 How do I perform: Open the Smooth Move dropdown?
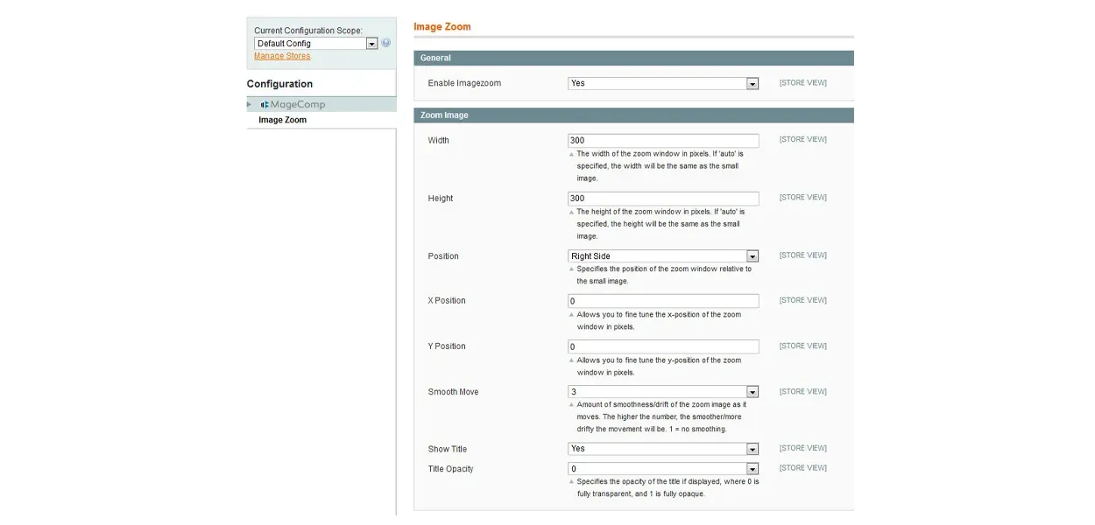pos(663,392)
